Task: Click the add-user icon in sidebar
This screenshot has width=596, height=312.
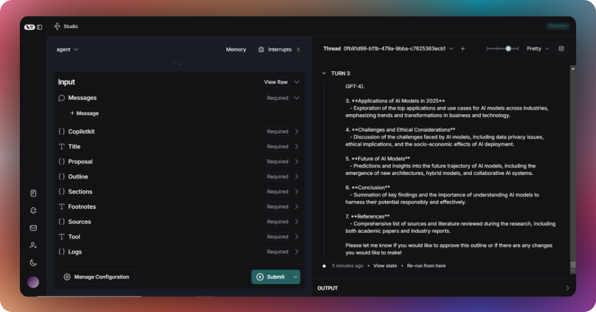Action: (34, 245)
